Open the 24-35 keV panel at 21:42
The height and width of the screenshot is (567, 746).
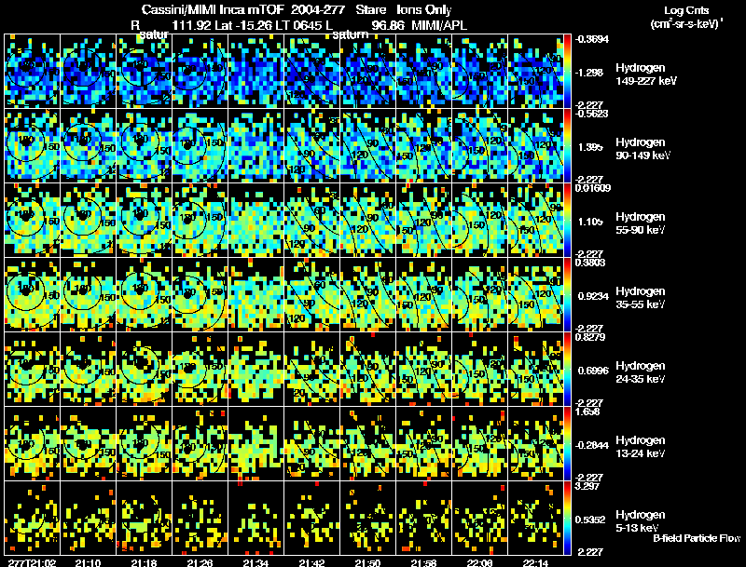tap(311, 370)
